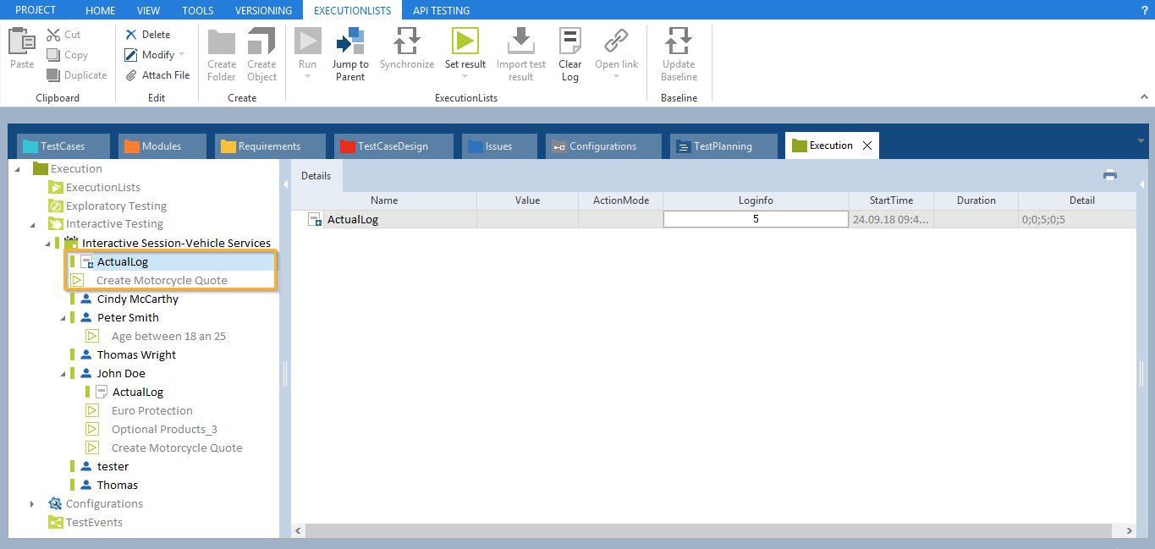
Task: Collapse the John Doe tree node
Action: tap(63, 374)
